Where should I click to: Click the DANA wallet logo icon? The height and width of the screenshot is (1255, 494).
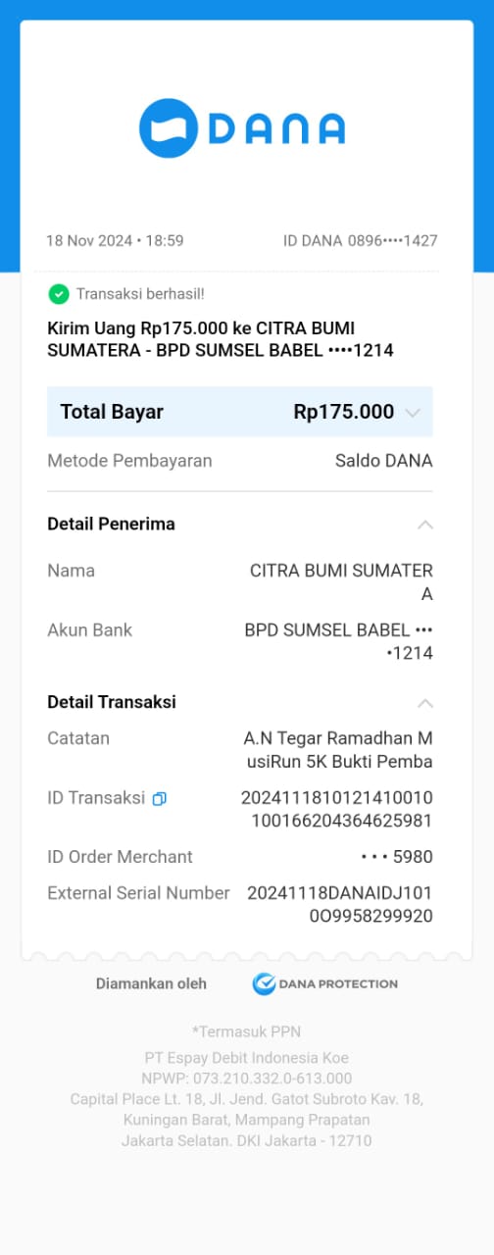tap(169, 128)
